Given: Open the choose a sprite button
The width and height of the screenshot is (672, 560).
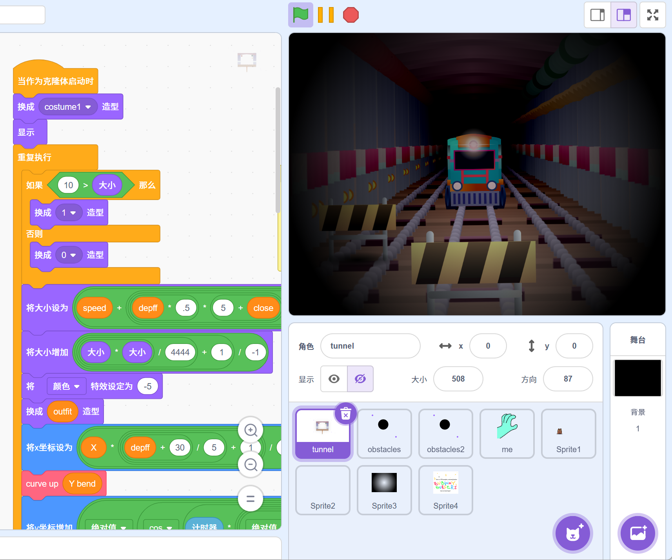Looking at the screenshot, I should click(x=572, y=533).
